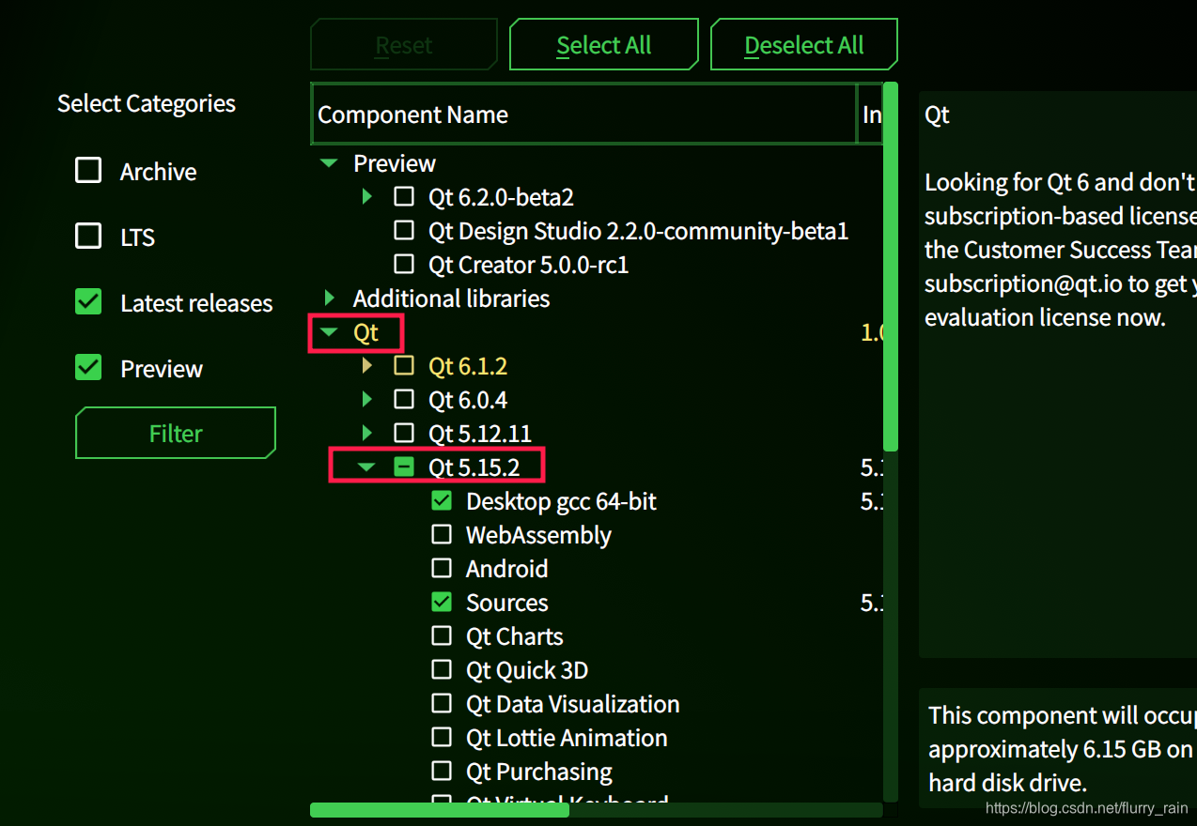Expand the Qt 6.1.2 node
Image resolution: width=1197 pixels, height=826 pixels.
click(367, 366)
